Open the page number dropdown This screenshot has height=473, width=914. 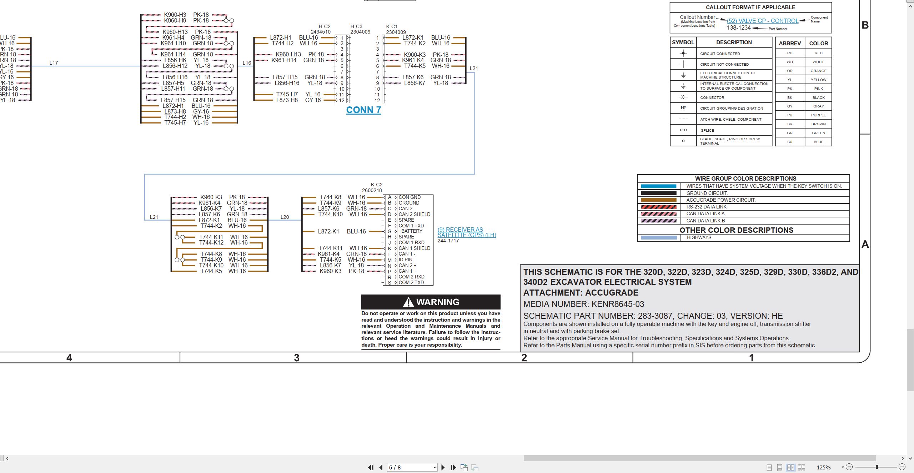point(435,468)
